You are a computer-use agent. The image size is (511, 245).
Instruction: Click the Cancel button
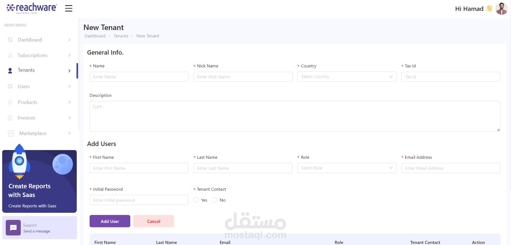[154, 221]
